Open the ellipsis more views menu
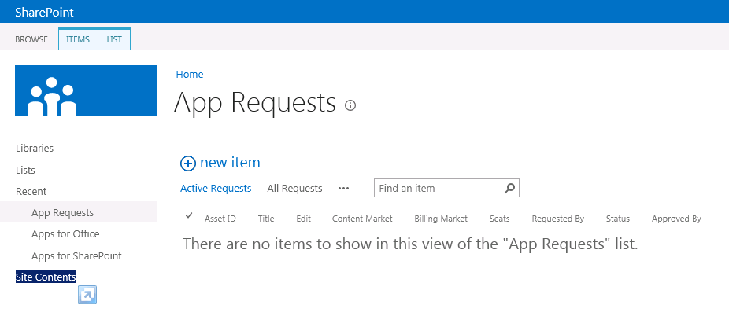The width and height of the screenshot is (729, 327). [x=343, y=189]
